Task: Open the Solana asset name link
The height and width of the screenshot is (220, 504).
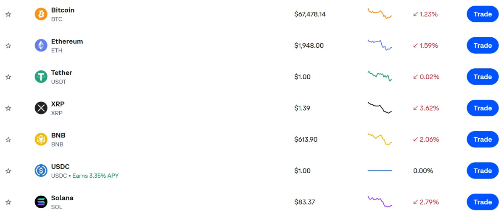Action: [x=62, y=198]
